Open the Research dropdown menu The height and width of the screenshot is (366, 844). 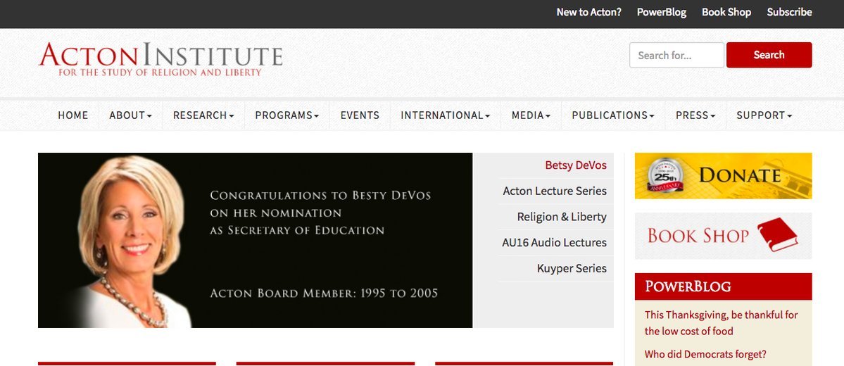pyautogui.click(x=203, y=115)
